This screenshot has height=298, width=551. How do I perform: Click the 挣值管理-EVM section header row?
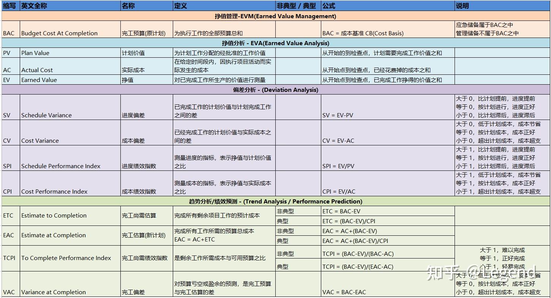tap(275, 16)
